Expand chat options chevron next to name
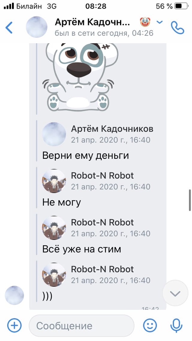 click(160, 22)
